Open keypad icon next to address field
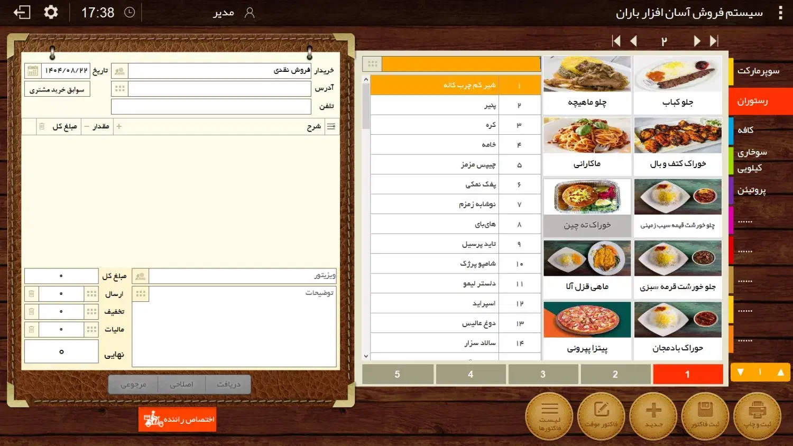The image size is (793, 446). pos(120,89)
